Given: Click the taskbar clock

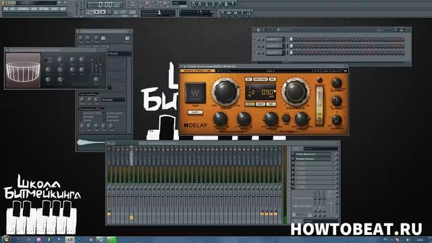Looking at the screenshot, I should (x=420, y=240).
